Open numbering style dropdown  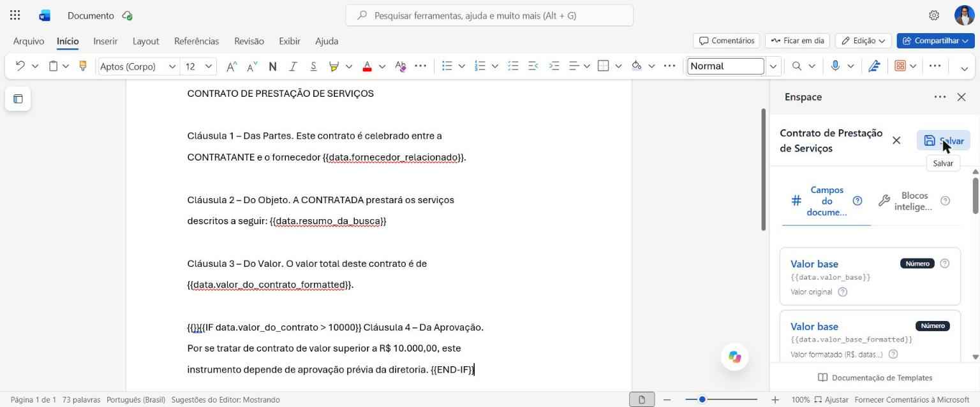(495, 66)
